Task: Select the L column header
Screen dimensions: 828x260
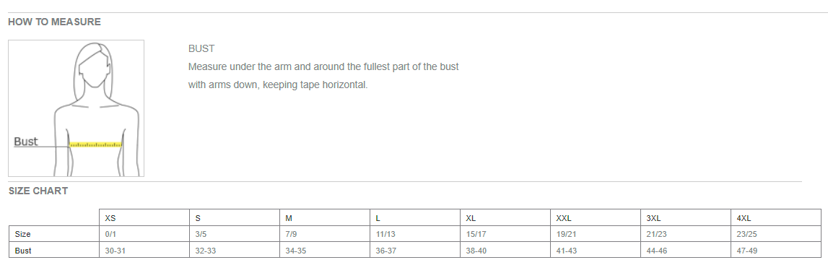Action: [415, 217]
